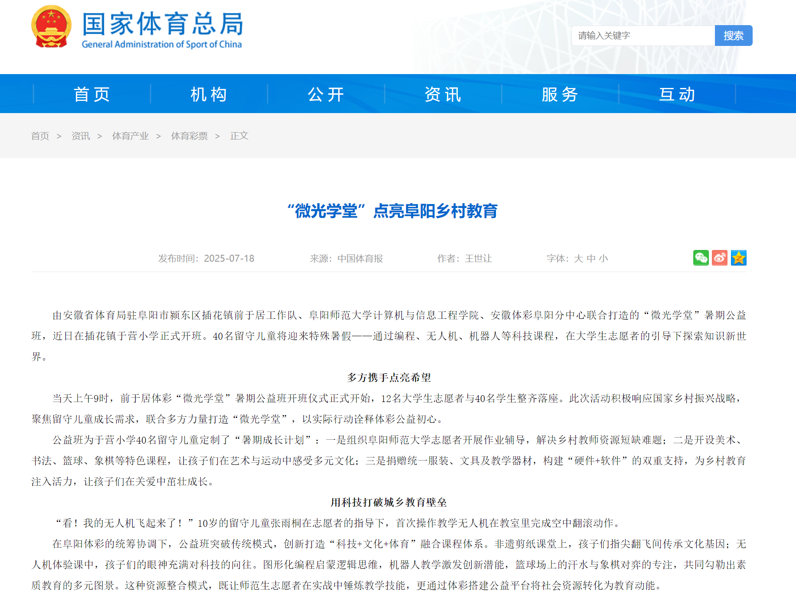Screen dimensions: 796x597
Task: Navigate to 体育产业 breadcrumb
Action: (x=130, y=136)
